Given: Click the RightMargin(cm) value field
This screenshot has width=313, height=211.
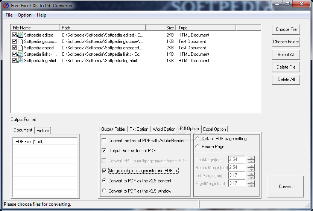Looking at the screenshot, I should 237,183.
